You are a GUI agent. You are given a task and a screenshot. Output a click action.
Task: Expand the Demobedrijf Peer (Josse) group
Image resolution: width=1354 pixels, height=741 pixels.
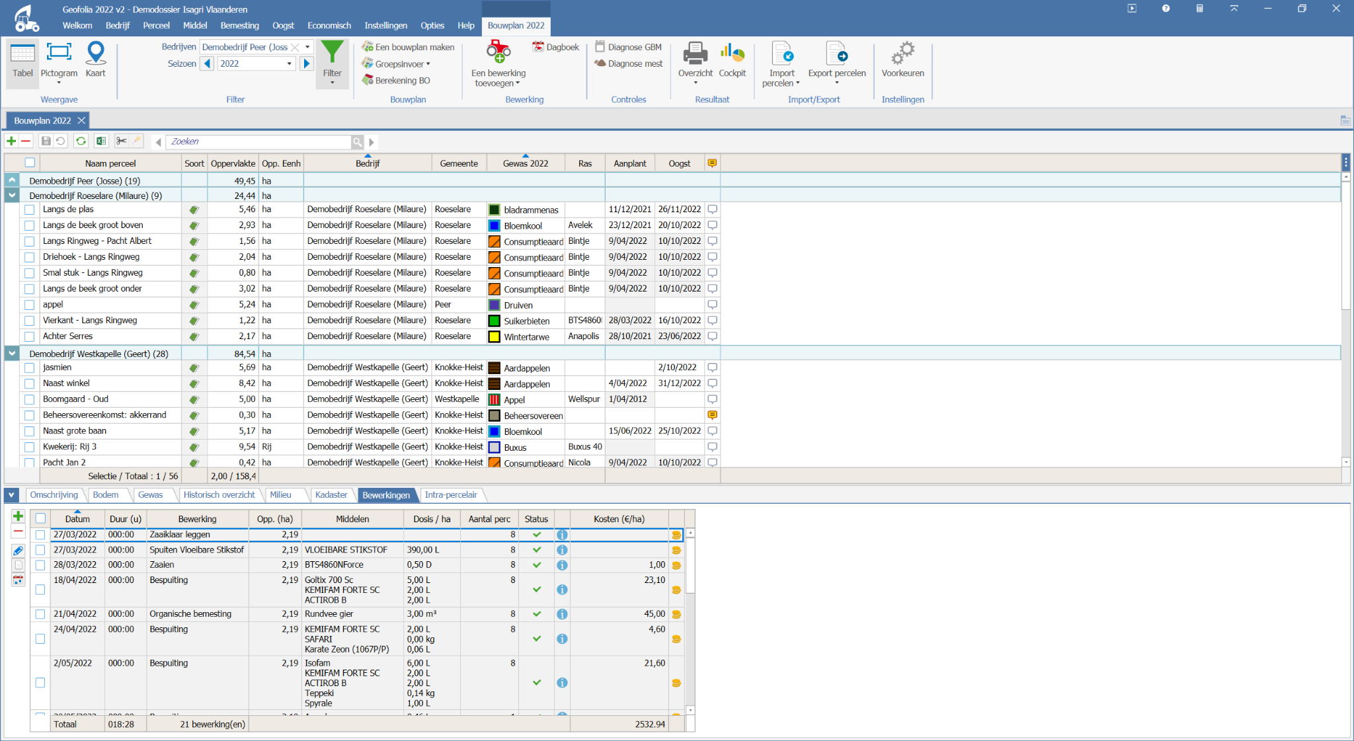click(x=12, y=180)
